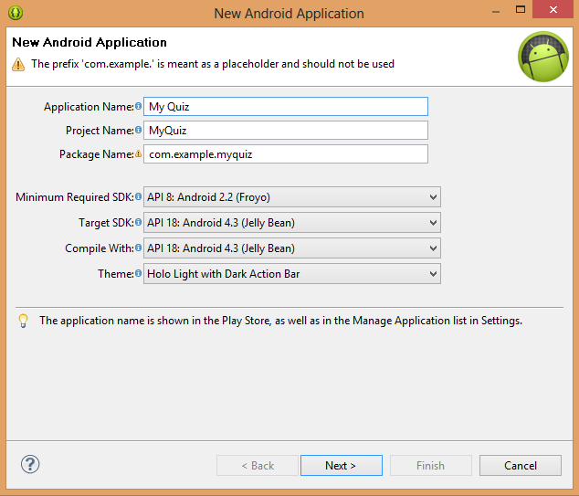Focus the Project Name field
The height and width of the screenshot is (496, 579).
286,130
